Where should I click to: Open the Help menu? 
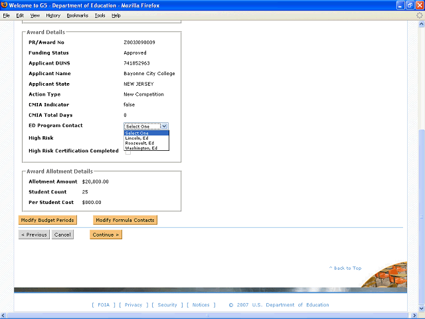coord(116,15)
